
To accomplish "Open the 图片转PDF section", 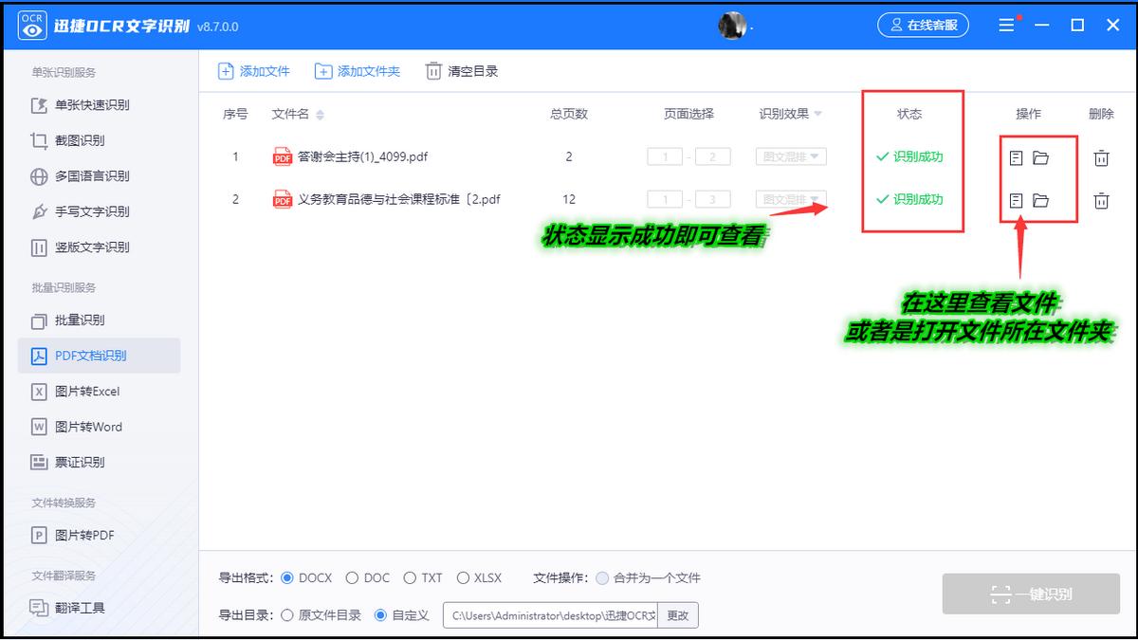I will (x=83, y=535).
